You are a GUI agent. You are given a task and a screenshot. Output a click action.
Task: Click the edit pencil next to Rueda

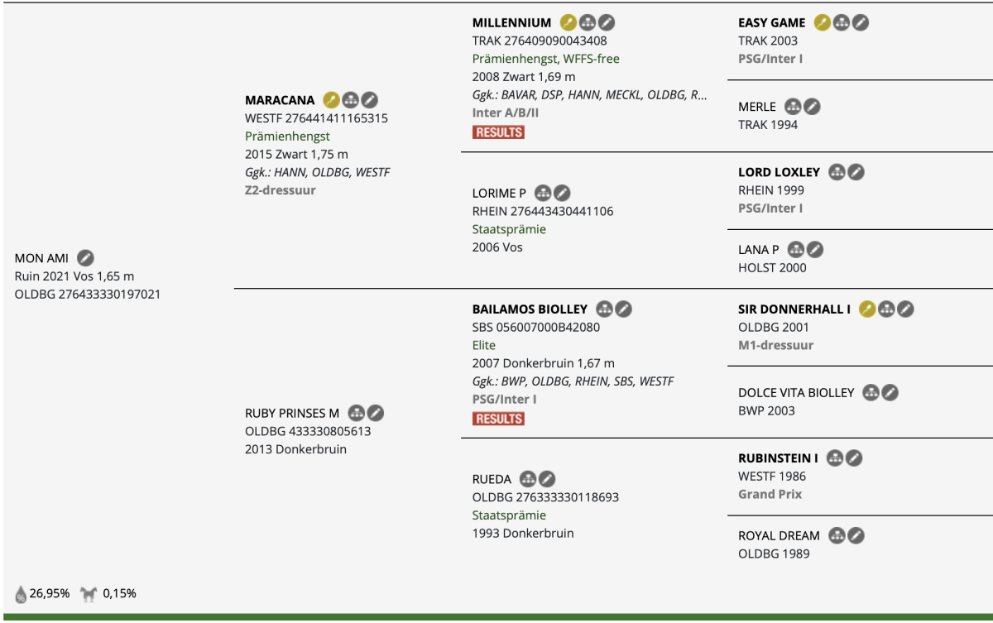tap(547, 479)
